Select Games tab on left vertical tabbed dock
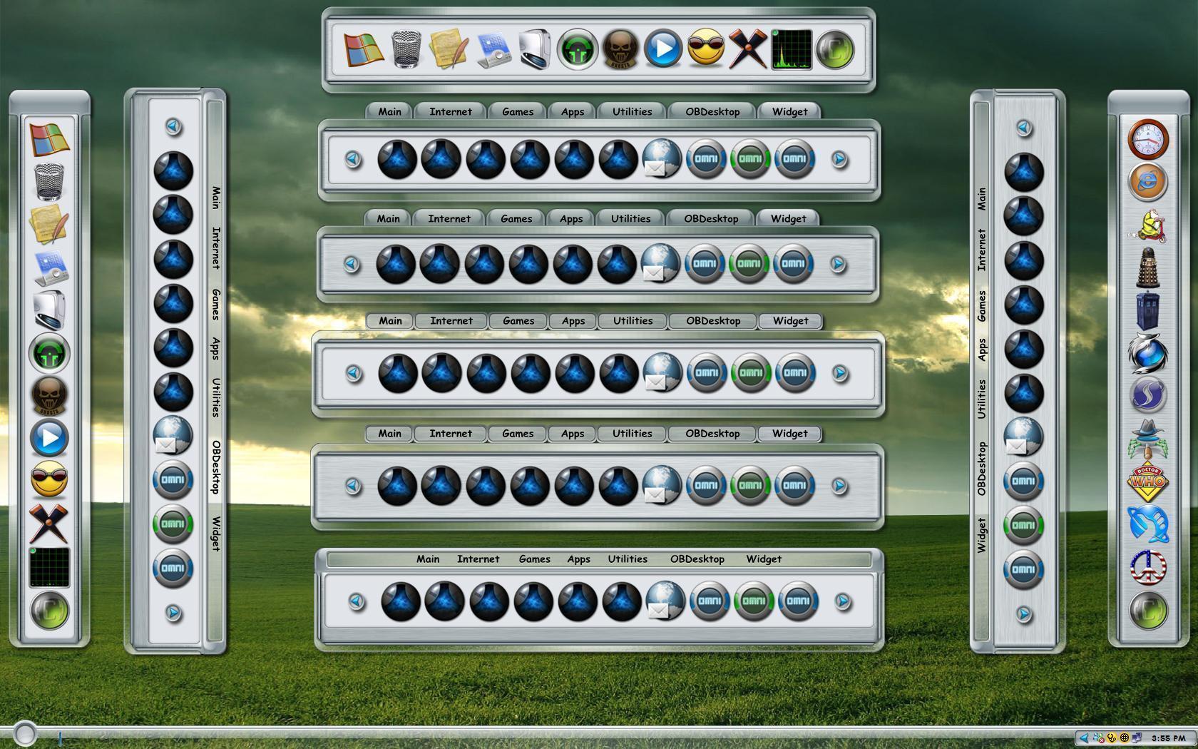 click(215, 305)
